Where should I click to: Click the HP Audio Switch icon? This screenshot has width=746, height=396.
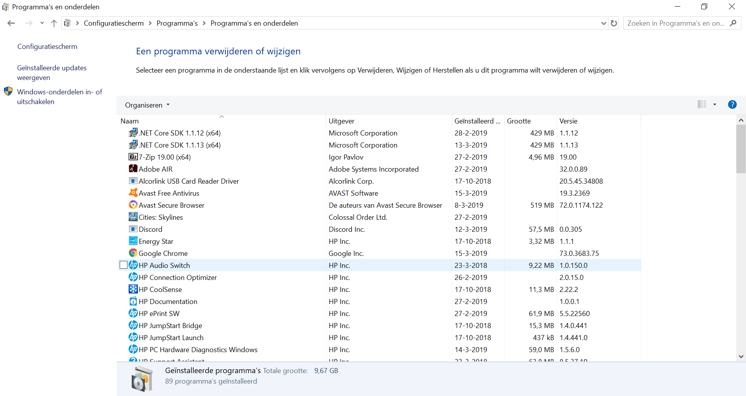pos(133,265)
